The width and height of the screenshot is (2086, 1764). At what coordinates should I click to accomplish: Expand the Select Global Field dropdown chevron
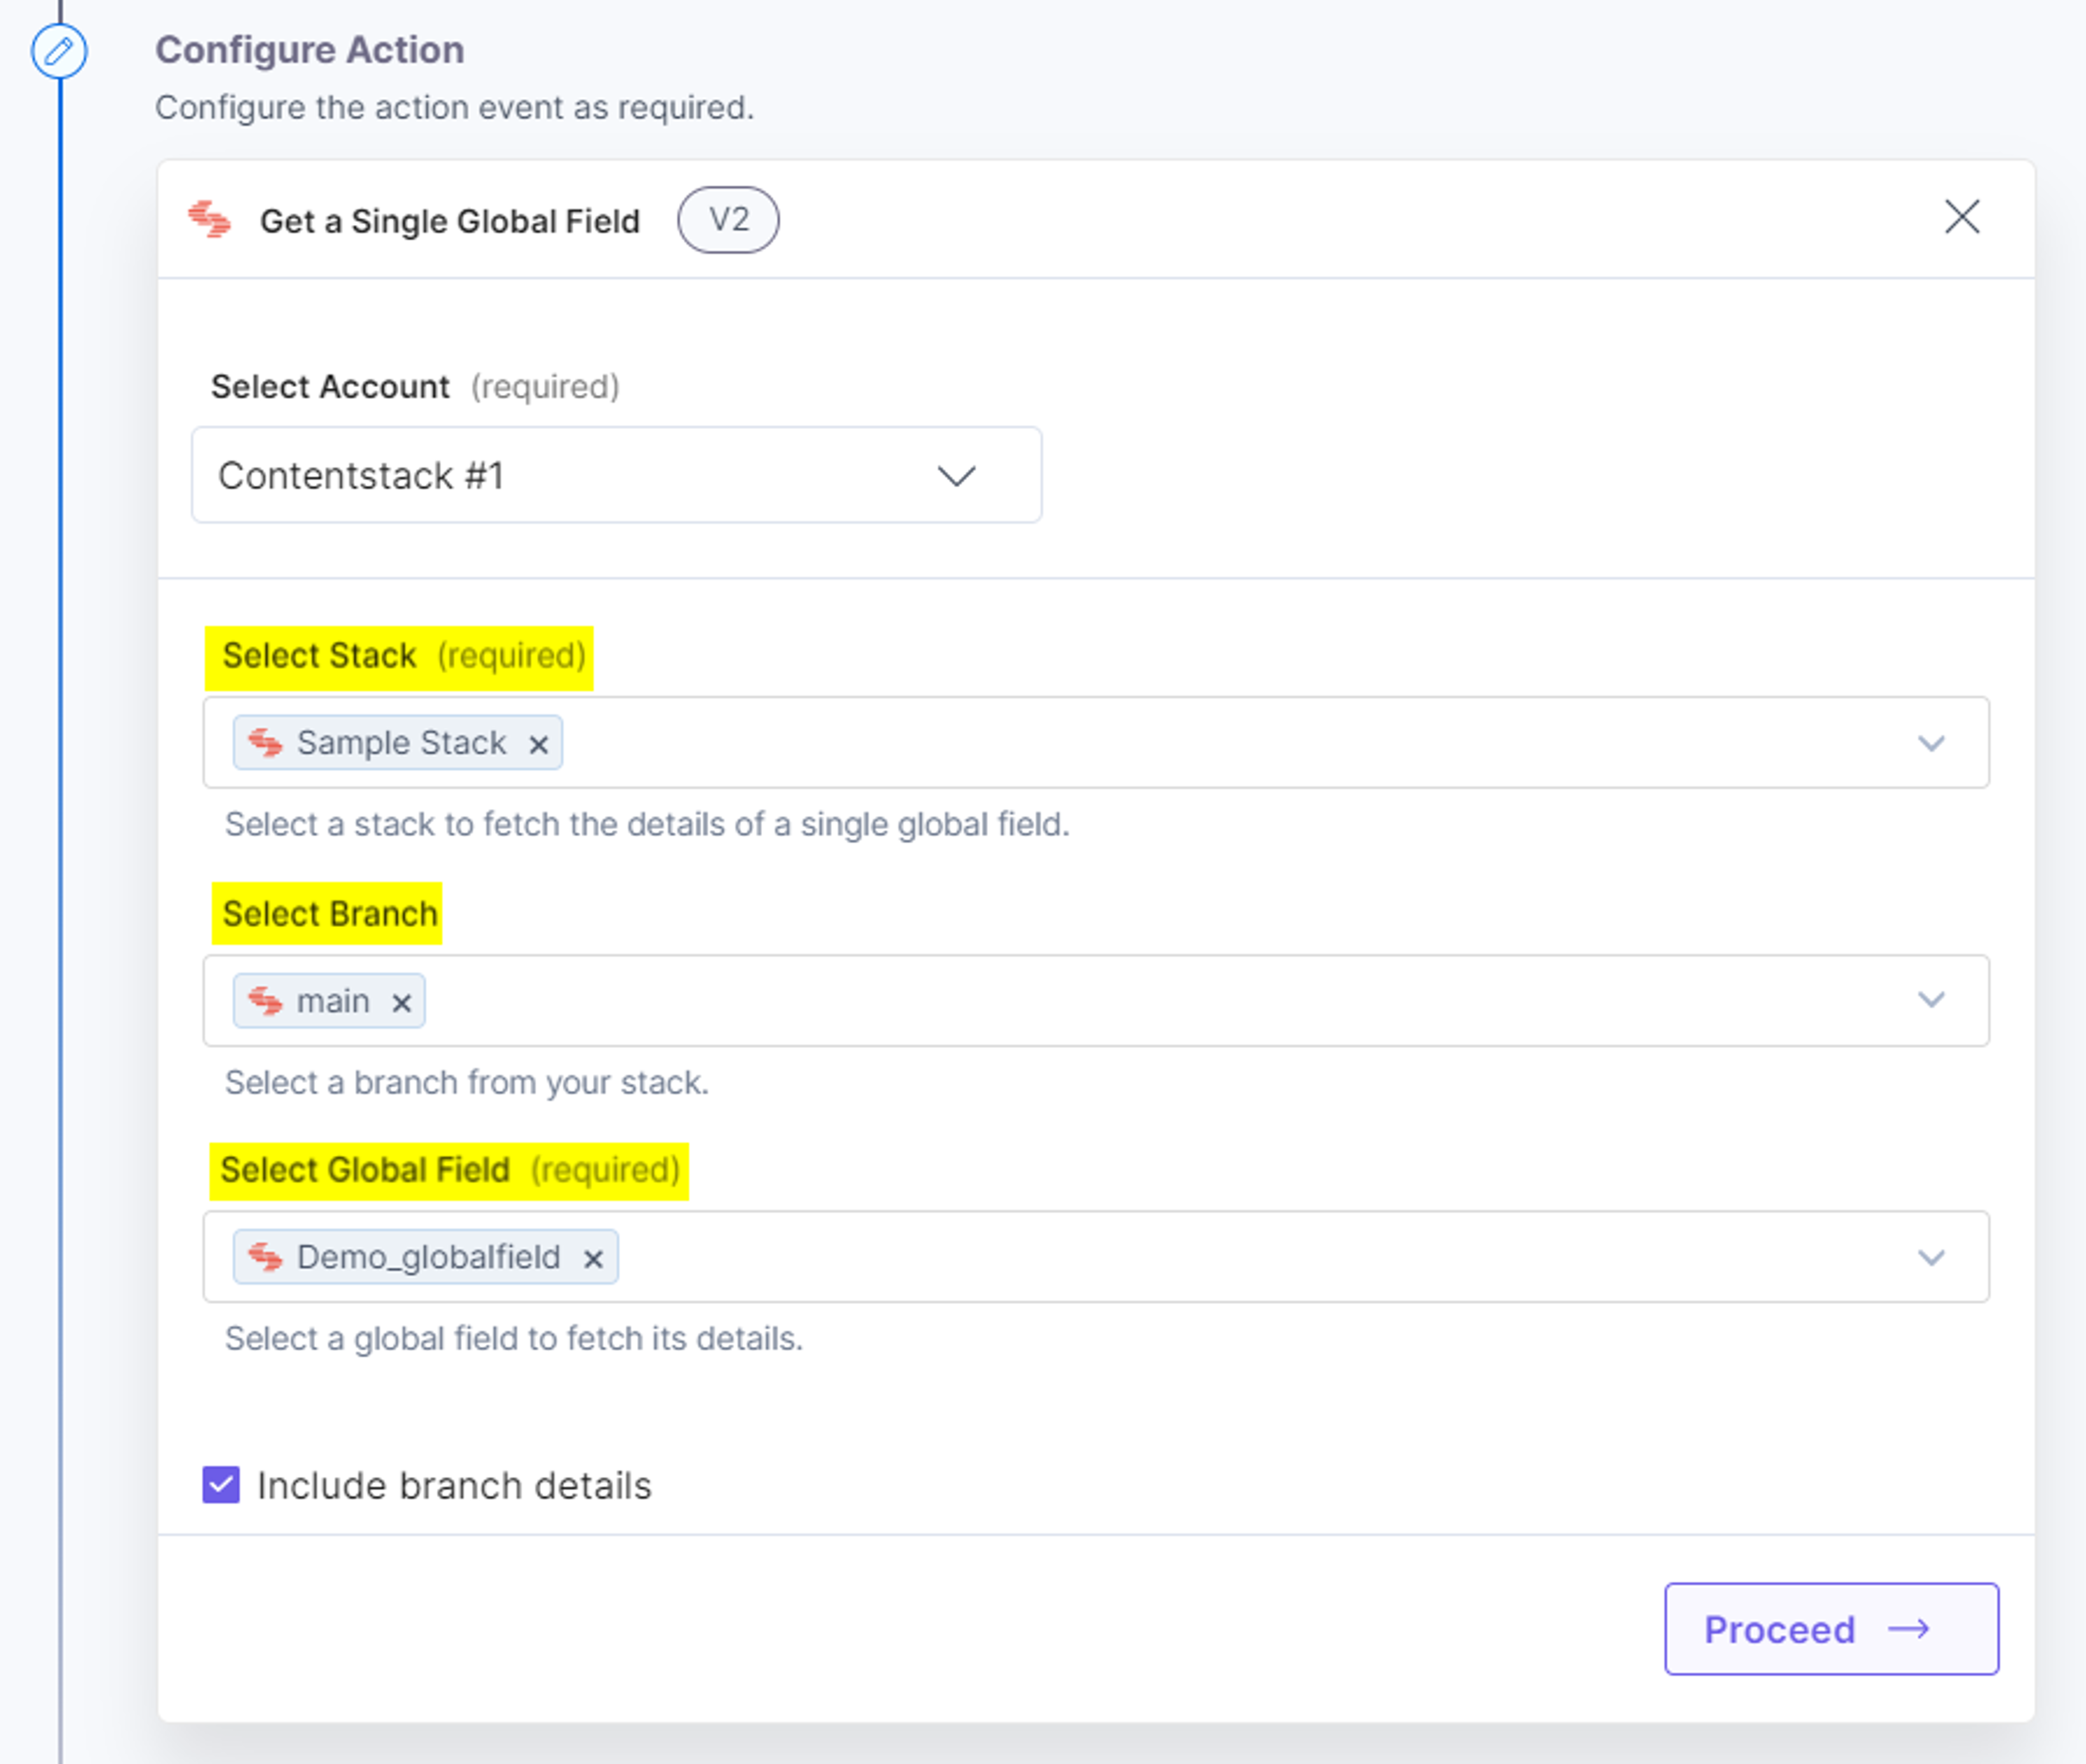tap(1930, 1257)
